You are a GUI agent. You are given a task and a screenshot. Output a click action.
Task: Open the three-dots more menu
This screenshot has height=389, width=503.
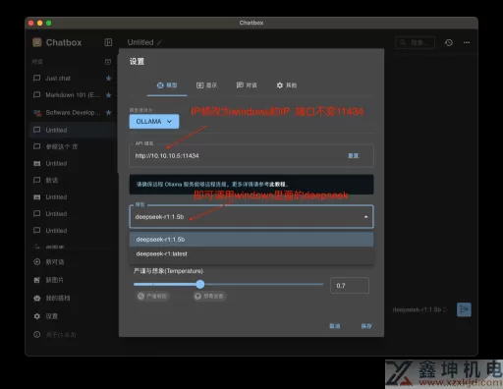click(x=467, y=42)
